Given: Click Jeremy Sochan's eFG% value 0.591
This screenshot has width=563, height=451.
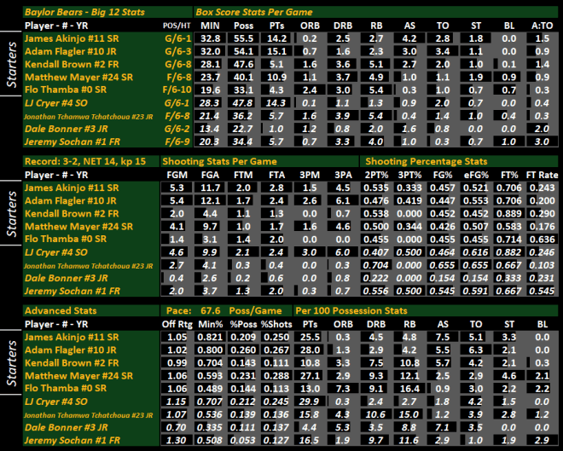Looking at the screenshot, I should point(475,291).
